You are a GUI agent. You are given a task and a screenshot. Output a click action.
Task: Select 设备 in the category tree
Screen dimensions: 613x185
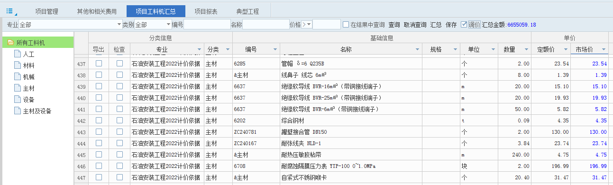click(28, 100)
